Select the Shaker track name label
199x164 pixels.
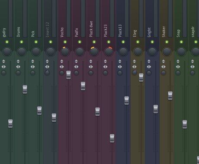click(x=164, y=32)
